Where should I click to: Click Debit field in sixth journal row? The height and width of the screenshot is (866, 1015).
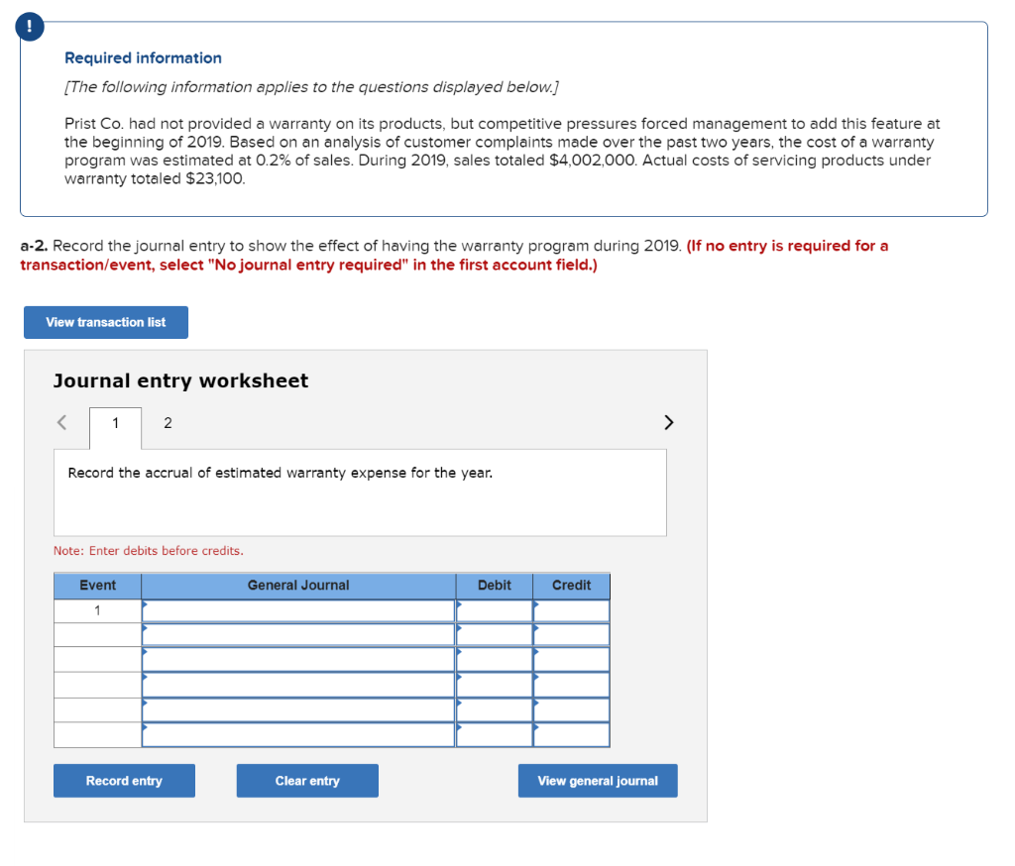click(495, 735)
